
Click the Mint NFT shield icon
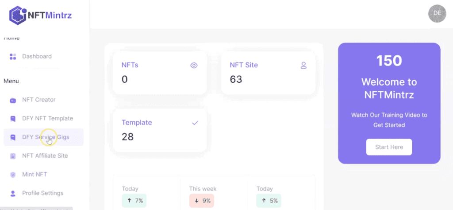(13, 175)
